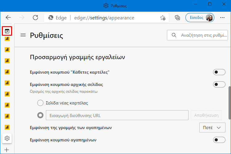Choose the URL address radio button
This screenshot has height=154, width=231.
(x=40, y=115)
